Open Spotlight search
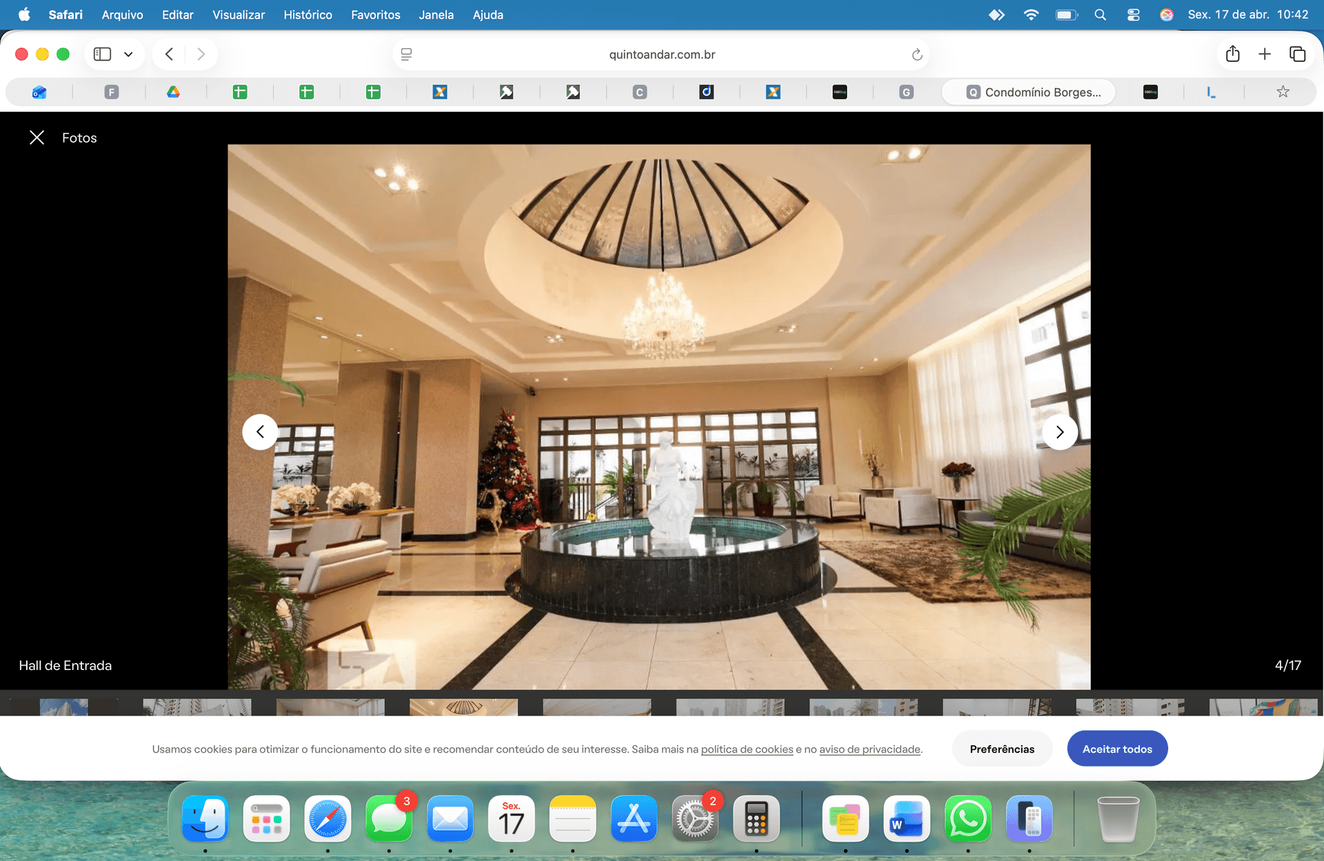Image resolution: width=1324 pixels, height=861 pixels. 1100,14
